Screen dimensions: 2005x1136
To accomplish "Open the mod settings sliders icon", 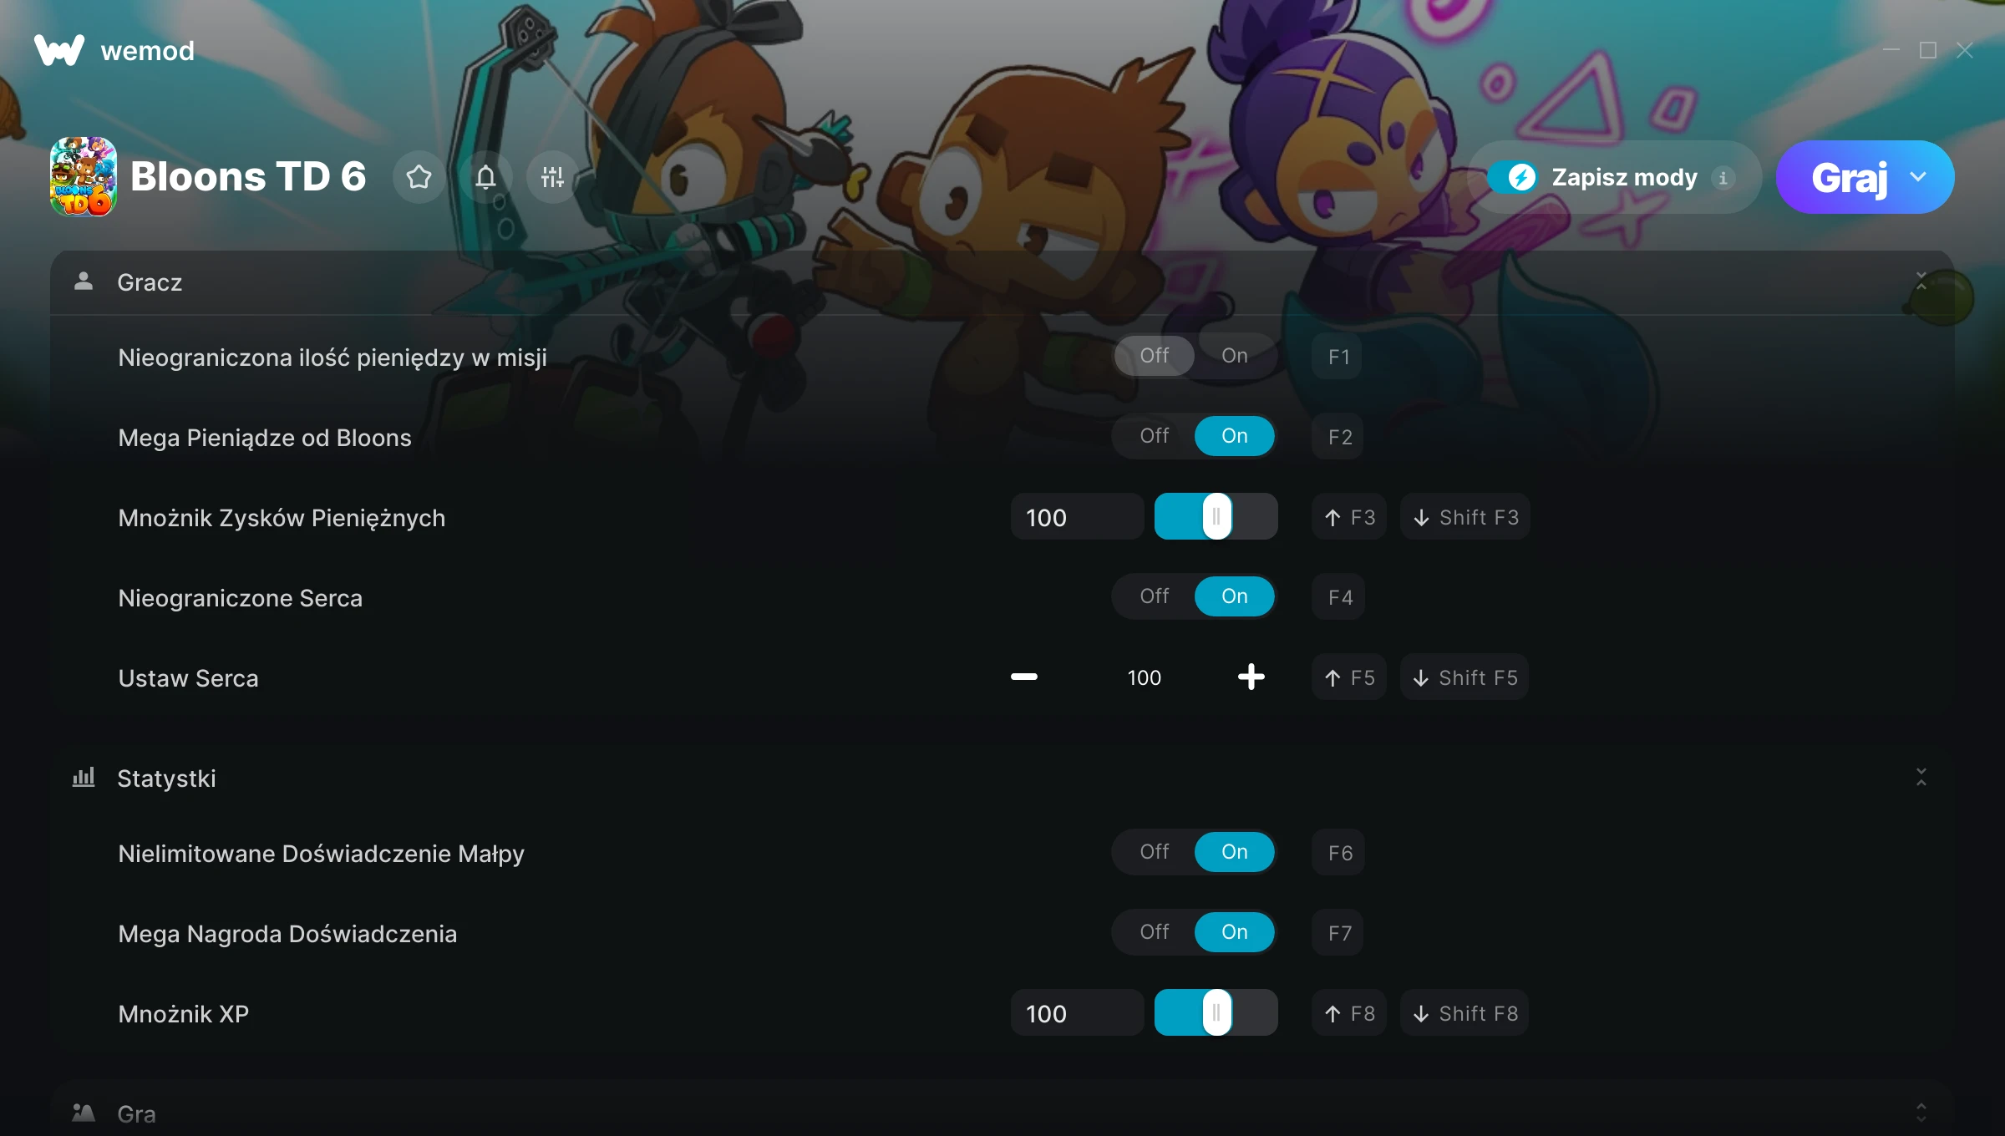I will click(x=552, y=177).
